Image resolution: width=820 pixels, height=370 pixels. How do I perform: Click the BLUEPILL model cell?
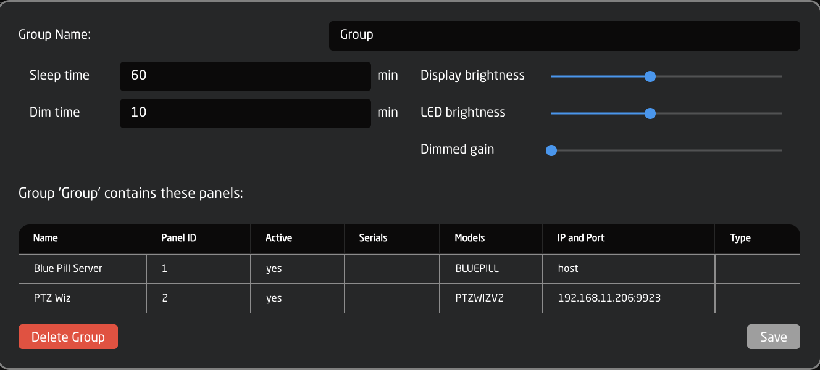[477, 269]
